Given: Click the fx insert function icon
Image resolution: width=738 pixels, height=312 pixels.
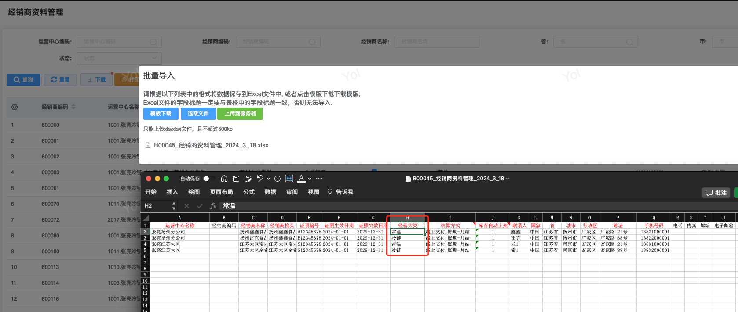Looking at the screenshot, I should click(x=213, y=206).
